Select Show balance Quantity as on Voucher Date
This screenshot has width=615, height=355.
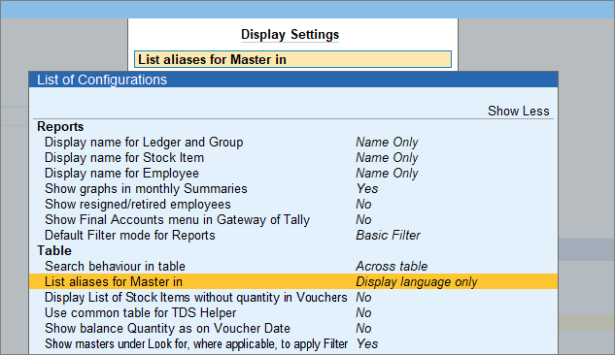(167, 329)
